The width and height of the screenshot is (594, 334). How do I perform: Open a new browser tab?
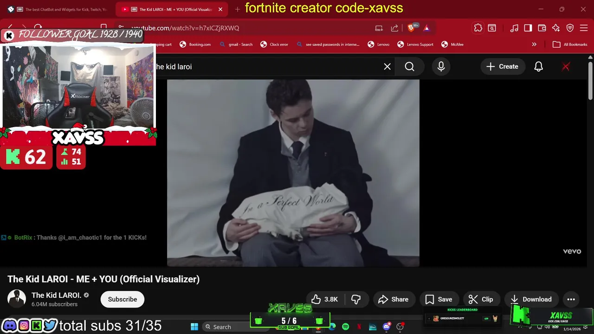237,9
